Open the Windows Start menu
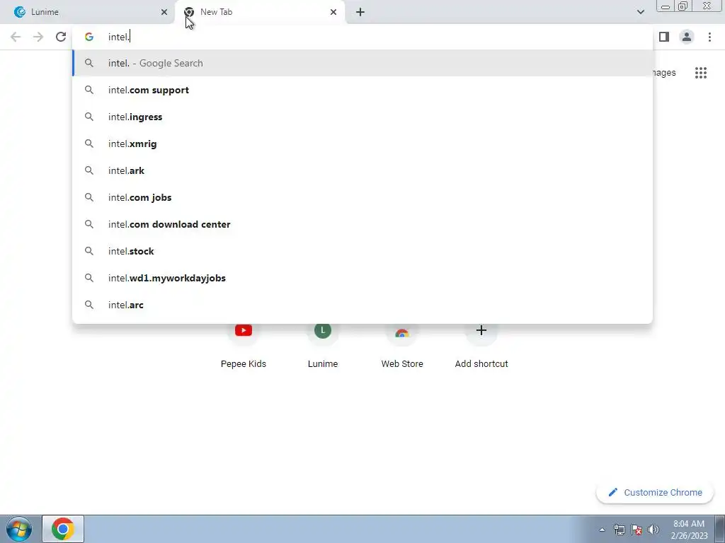Screen dimensions: 725x543 (19, 529)
